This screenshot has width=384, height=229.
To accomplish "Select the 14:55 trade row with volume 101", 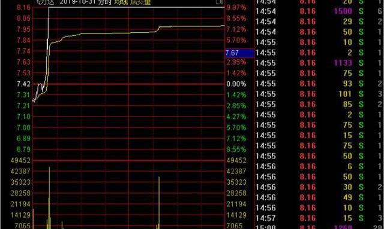I will 319,94.
